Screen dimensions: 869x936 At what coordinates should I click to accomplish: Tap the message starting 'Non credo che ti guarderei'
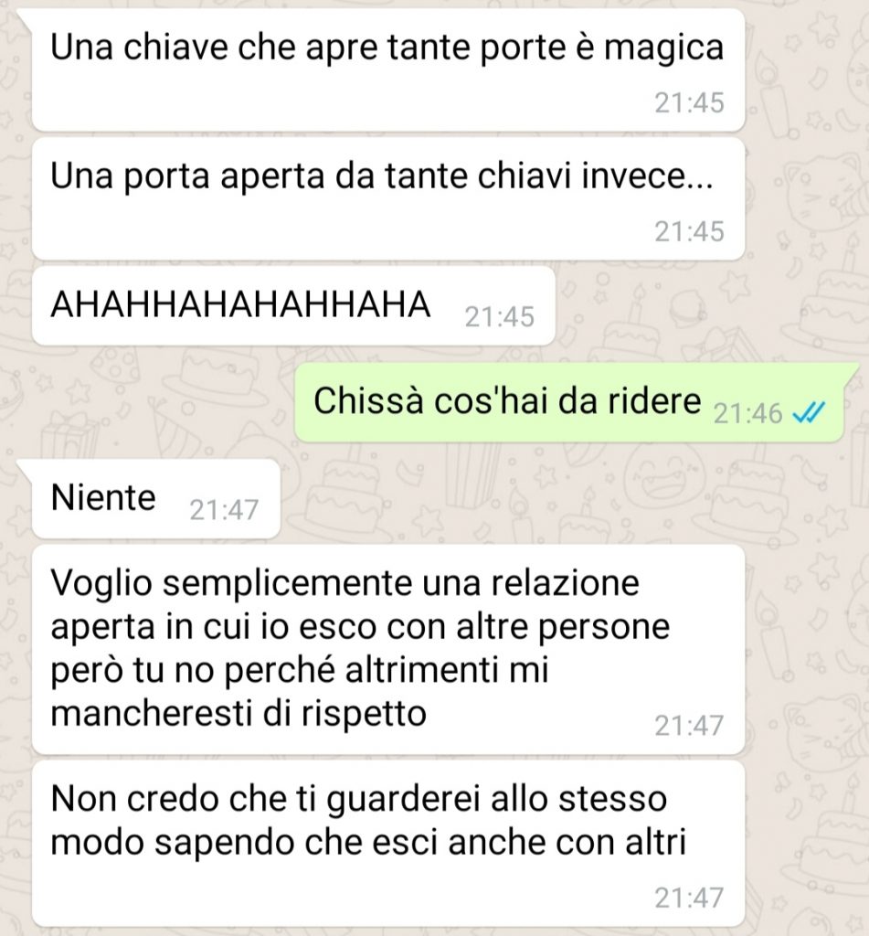[x=388, y=843]
